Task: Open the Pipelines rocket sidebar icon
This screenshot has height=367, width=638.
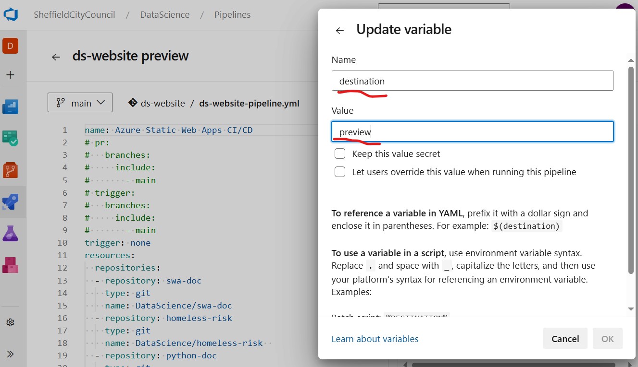Action: [10, 202]
